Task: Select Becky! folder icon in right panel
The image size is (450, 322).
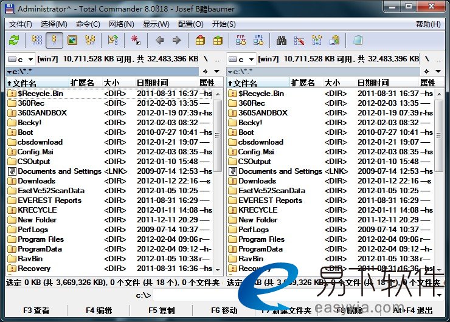Action: point(233,123)
